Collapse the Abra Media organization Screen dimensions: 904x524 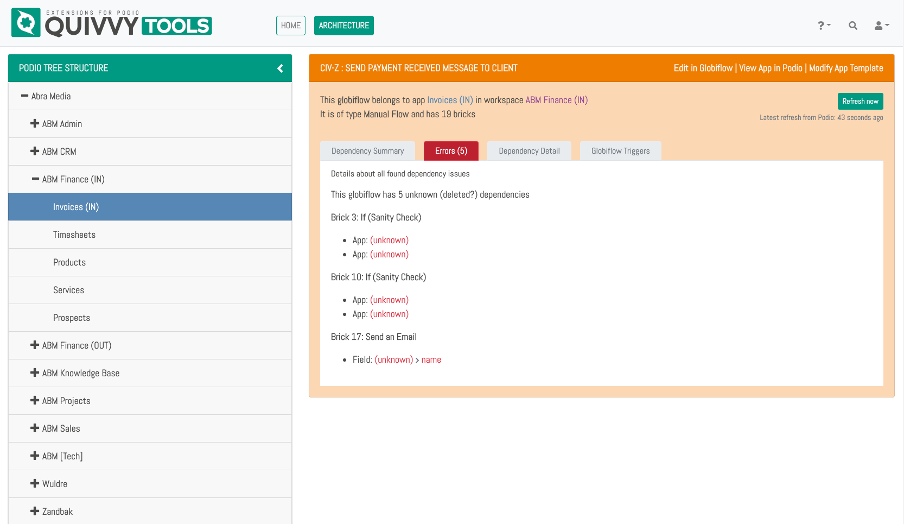24,96
